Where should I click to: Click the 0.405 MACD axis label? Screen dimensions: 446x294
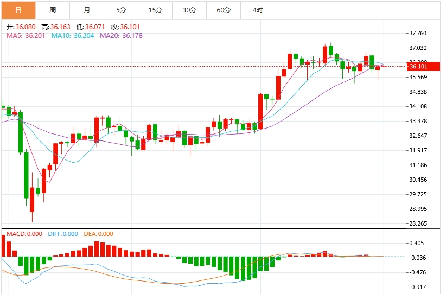(416, 243)
